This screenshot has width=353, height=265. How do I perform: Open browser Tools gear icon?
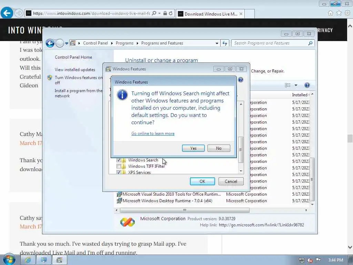pos(347,13)
